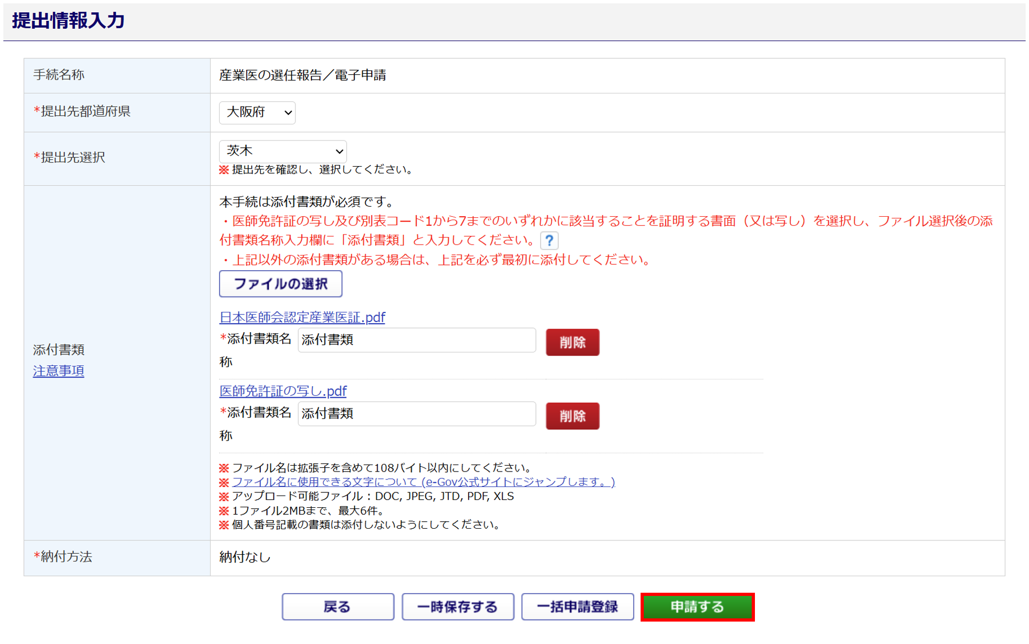Click the name field under 日本医師会認定産業医証.pdf
1029x644 pixels.
click(416, 340)
